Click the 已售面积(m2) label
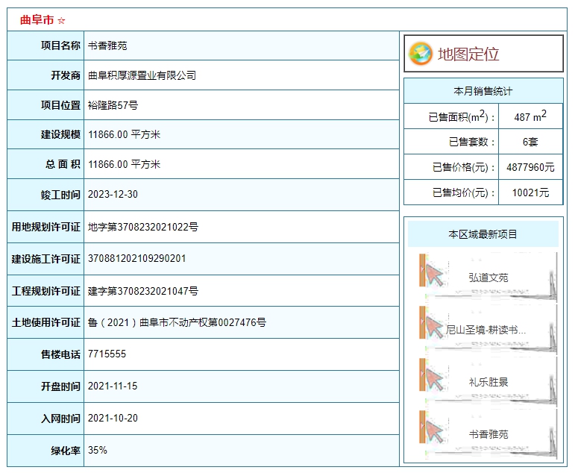The image size is (575, 473). point(462,116)
